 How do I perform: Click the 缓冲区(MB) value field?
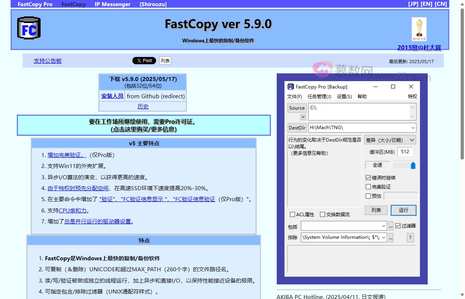click(x=405, y=152)
